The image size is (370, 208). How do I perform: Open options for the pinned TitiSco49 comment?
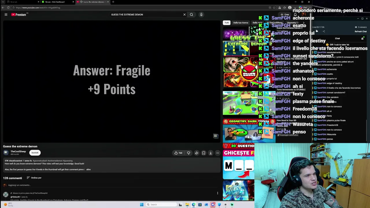[218, 193]
